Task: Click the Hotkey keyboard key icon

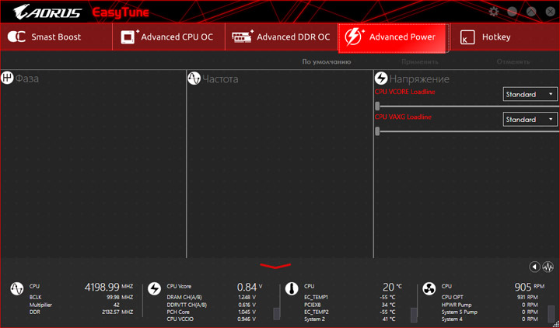Action: pos(467,37)
